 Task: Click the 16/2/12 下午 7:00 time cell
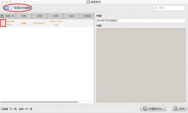55,23
